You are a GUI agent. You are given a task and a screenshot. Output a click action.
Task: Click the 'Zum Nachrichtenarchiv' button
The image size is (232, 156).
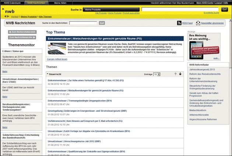22,37
